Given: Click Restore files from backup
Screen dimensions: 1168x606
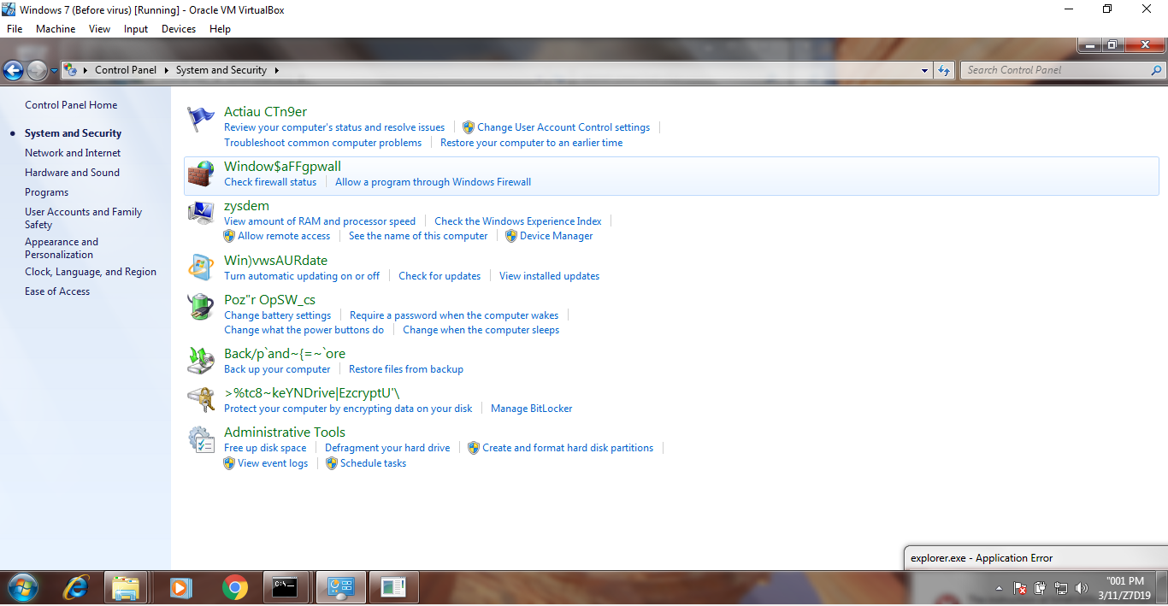Looking at the screenshot, I should pos(406,369).
